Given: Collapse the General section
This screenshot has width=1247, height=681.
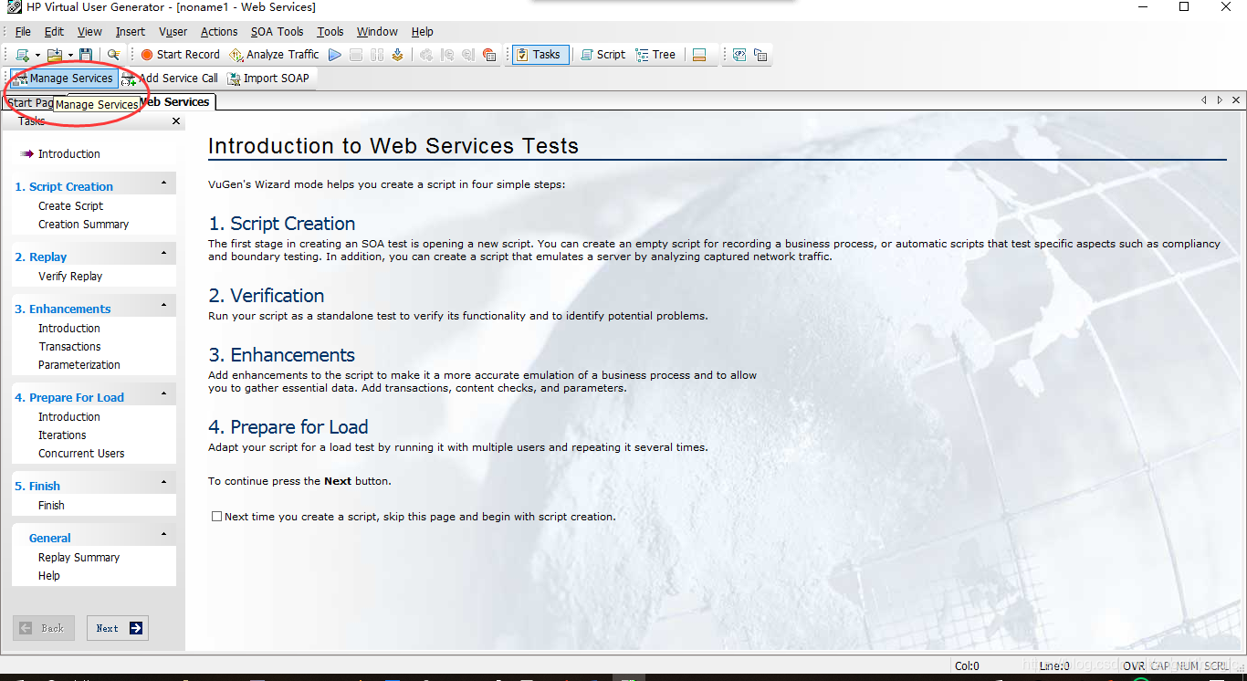Looking at the screenshot, I should click(x=163, y=534).
